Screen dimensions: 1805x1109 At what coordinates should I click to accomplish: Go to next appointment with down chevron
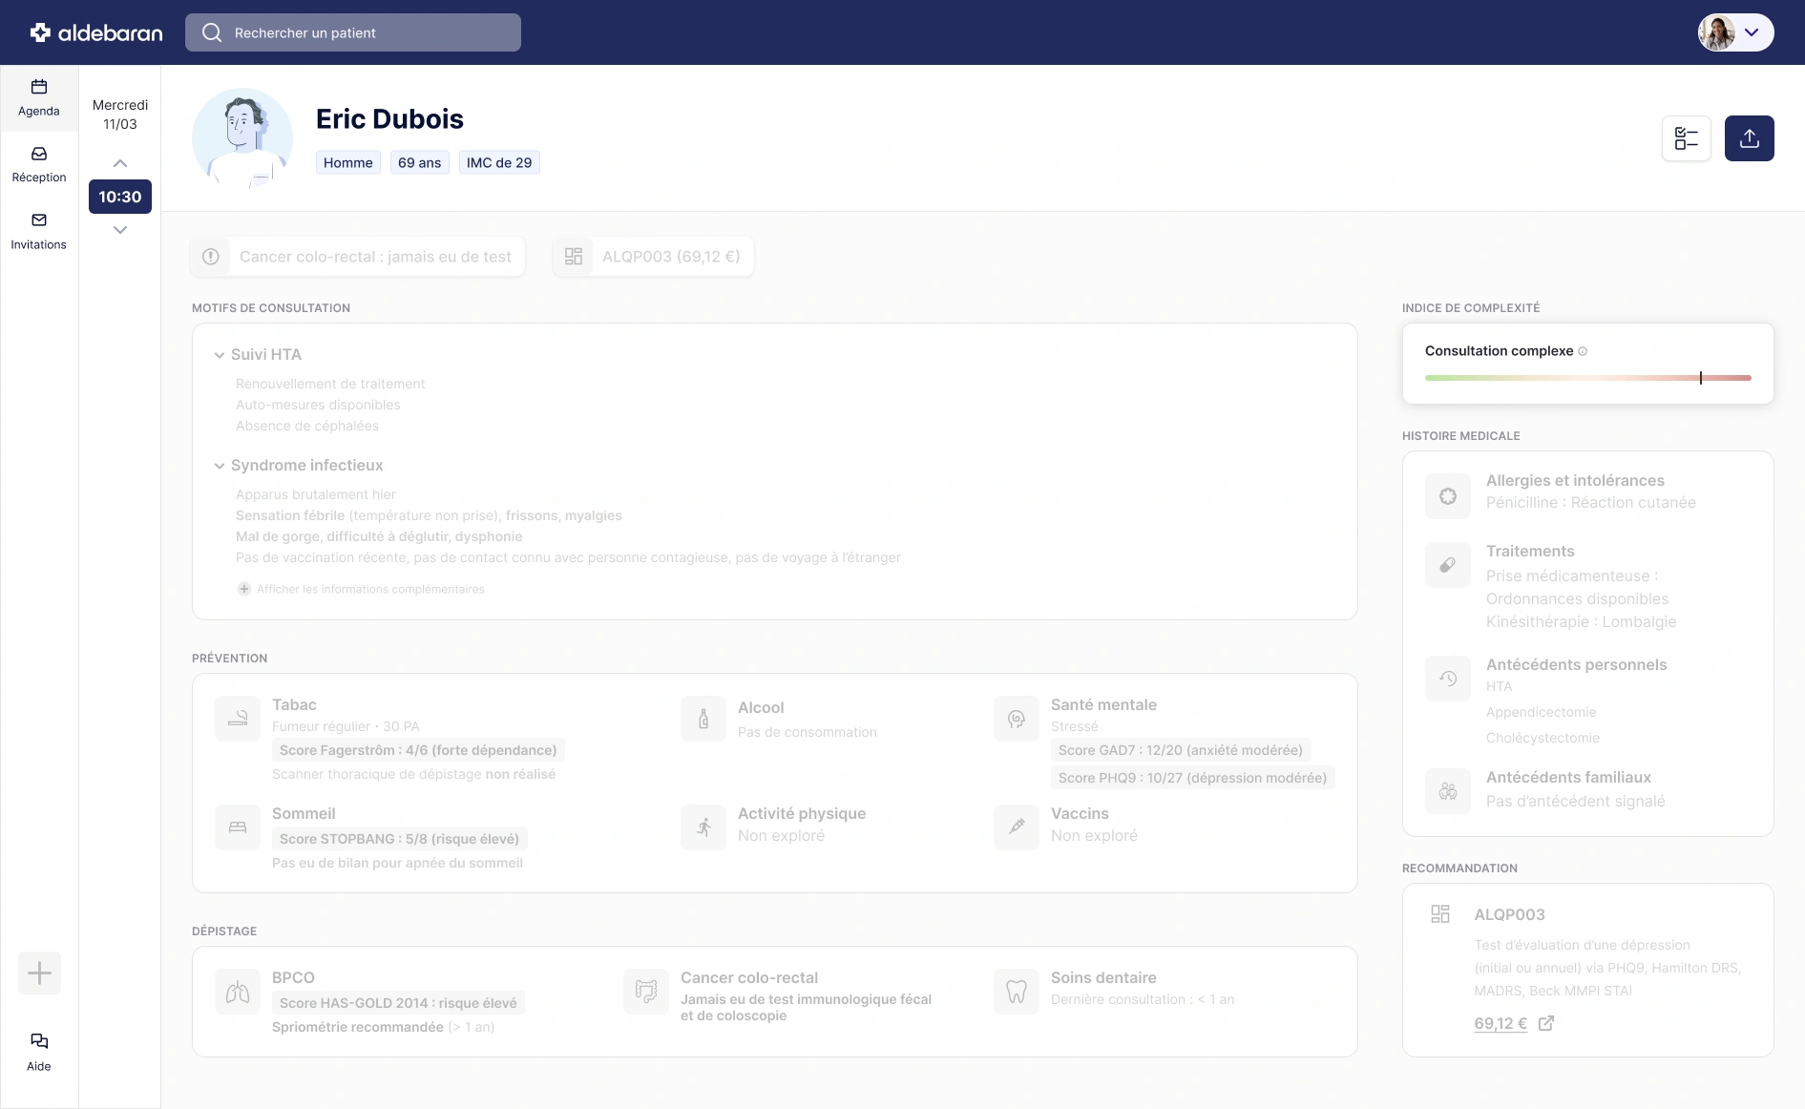pos(120,230)
